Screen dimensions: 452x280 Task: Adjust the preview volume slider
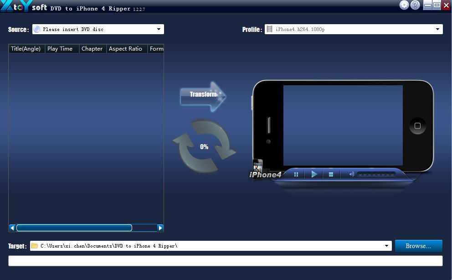pyautogui.click(x=376, y=175)
